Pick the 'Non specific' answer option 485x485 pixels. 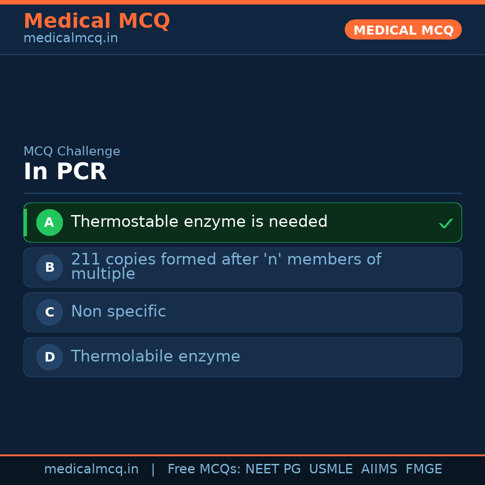119,312
